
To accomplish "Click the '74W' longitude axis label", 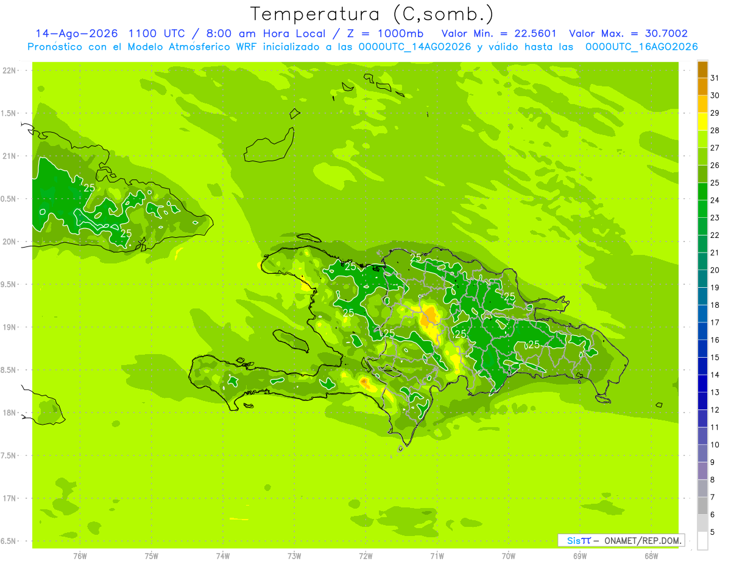I will [x=222, y=555].
